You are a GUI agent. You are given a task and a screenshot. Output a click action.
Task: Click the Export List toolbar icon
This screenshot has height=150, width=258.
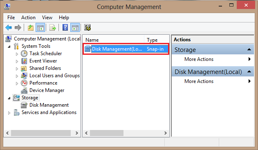coord(53,28)
